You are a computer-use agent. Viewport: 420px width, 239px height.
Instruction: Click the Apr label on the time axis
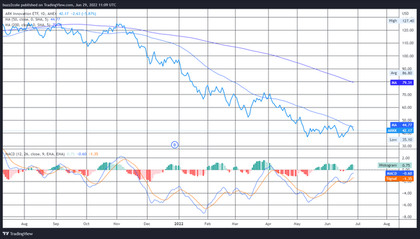pos(268,224)
